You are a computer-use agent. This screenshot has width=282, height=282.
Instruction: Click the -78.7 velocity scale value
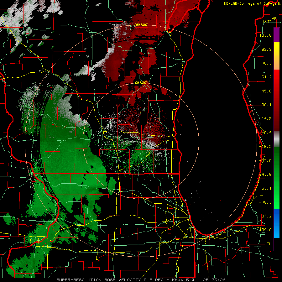[265, 202]
